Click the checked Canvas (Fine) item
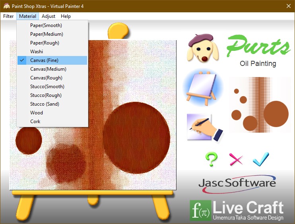 (x=52, y=60)
